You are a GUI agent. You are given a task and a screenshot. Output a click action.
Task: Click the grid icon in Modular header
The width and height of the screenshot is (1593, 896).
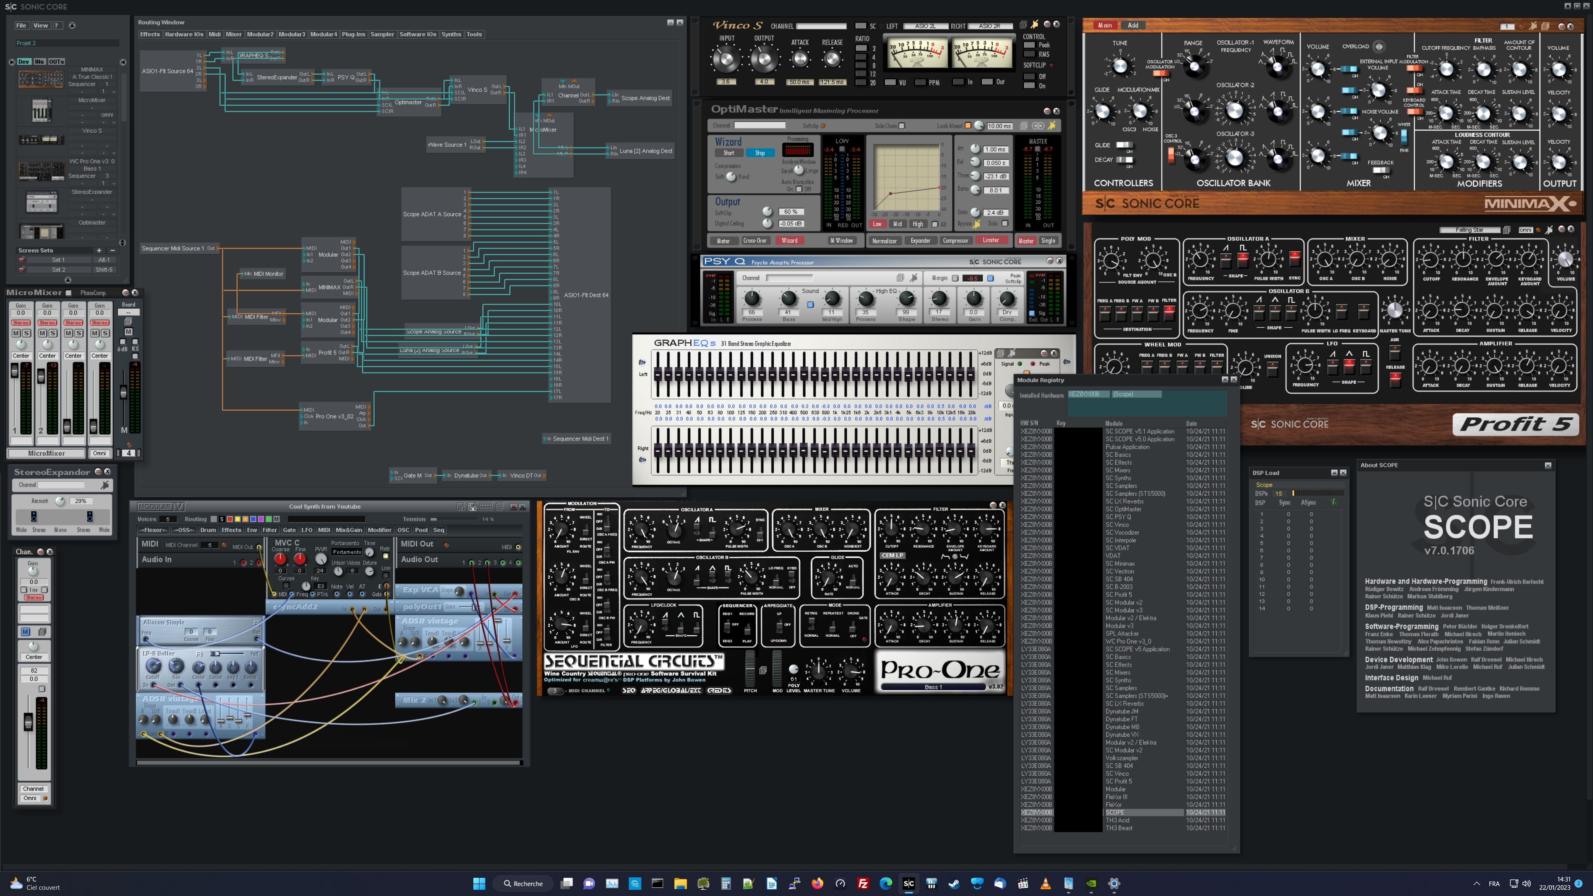[486, 506]
